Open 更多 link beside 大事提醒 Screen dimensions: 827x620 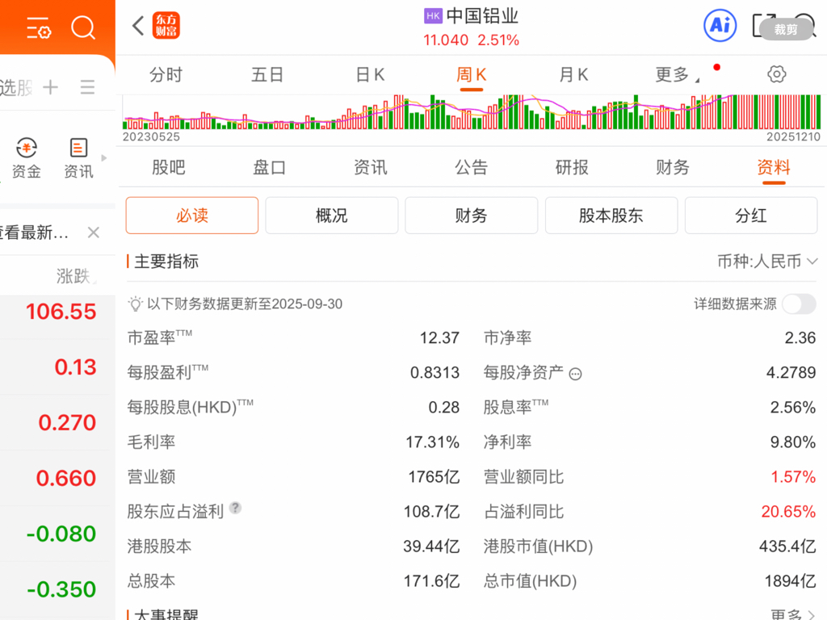click(x=793, y=614)
